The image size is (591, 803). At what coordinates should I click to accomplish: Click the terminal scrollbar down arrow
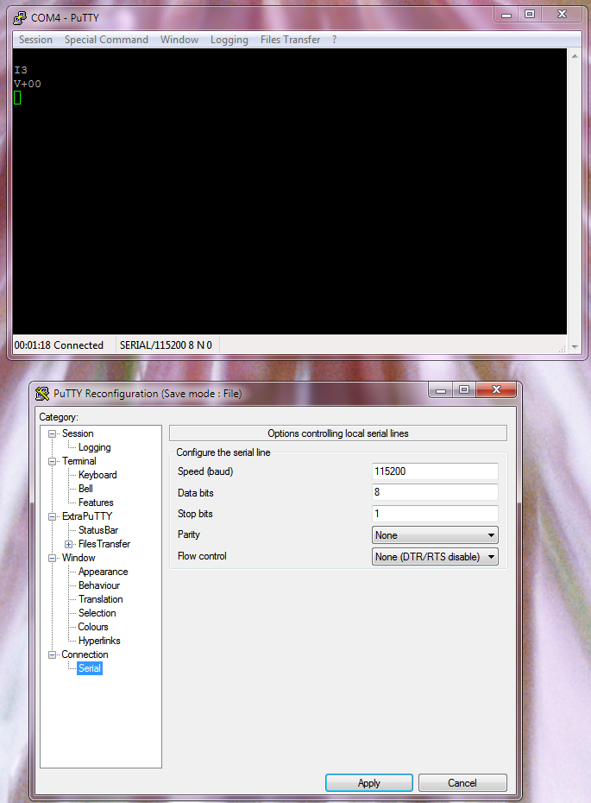[x=575, y=347]
